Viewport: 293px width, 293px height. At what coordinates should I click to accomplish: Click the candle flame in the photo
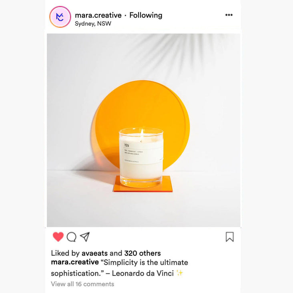(x=142, y=132)
